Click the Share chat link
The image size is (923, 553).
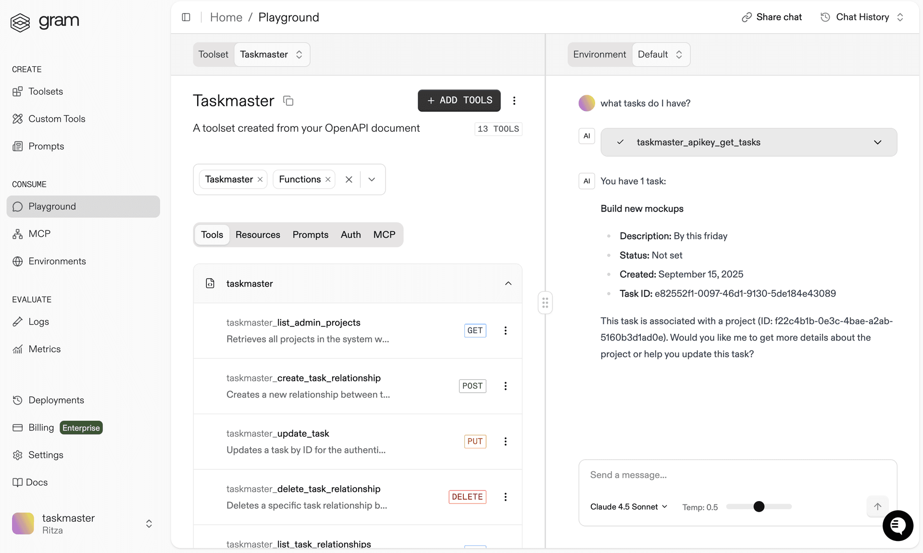(x=771, y=17)
